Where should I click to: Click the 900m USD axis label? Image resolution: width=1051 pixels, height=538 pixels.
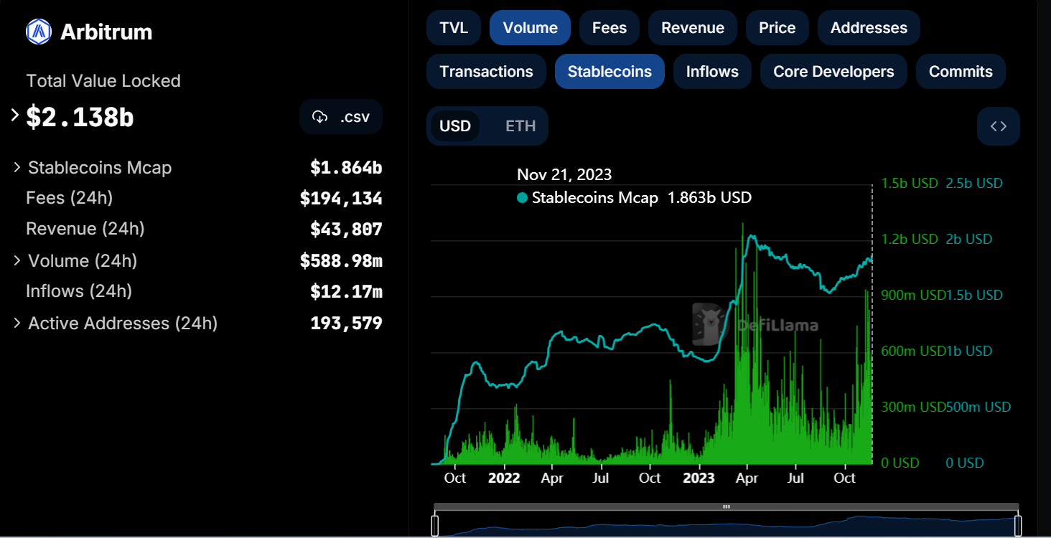pyautogui.click(x=912, y=295)
